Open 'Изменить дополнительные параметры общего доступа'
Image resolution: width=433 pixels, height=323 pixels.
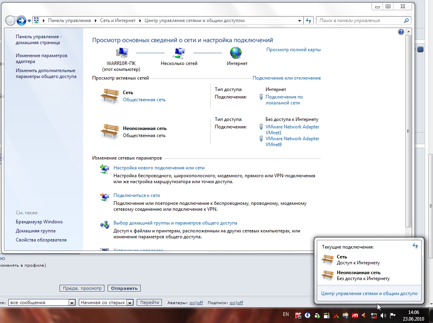46,73
